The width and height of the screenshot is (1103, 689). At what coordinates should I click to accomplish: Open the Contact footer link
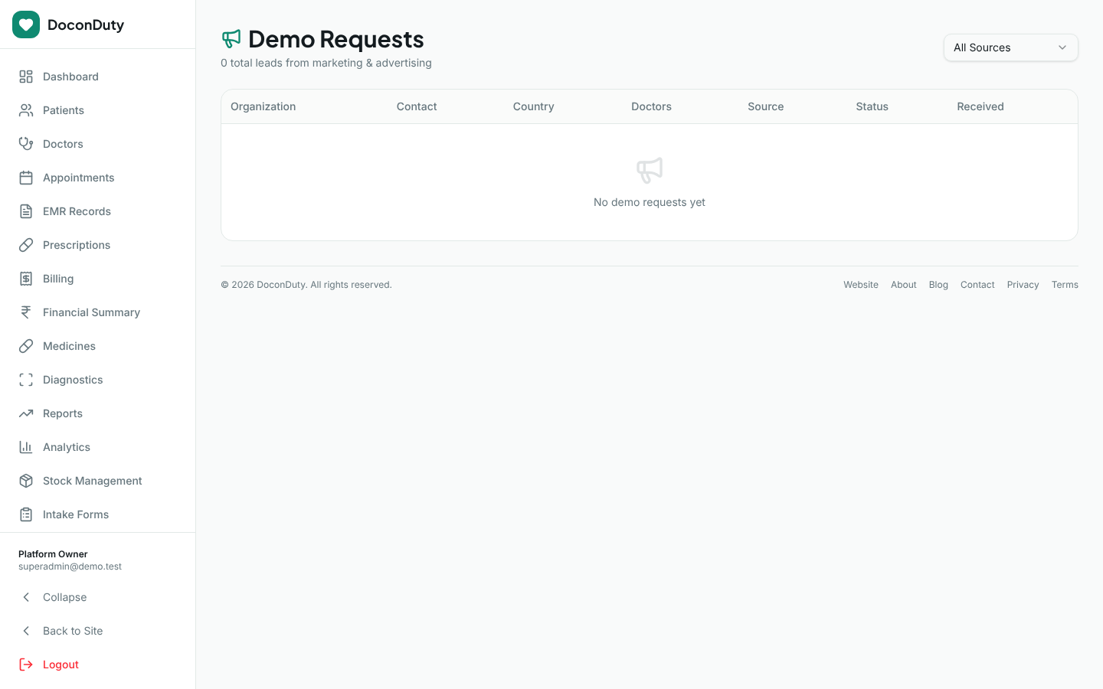(x=977, y=285)
